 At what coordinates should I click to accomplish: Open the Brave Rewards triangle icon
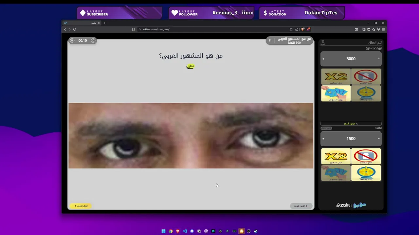point(308,29)
